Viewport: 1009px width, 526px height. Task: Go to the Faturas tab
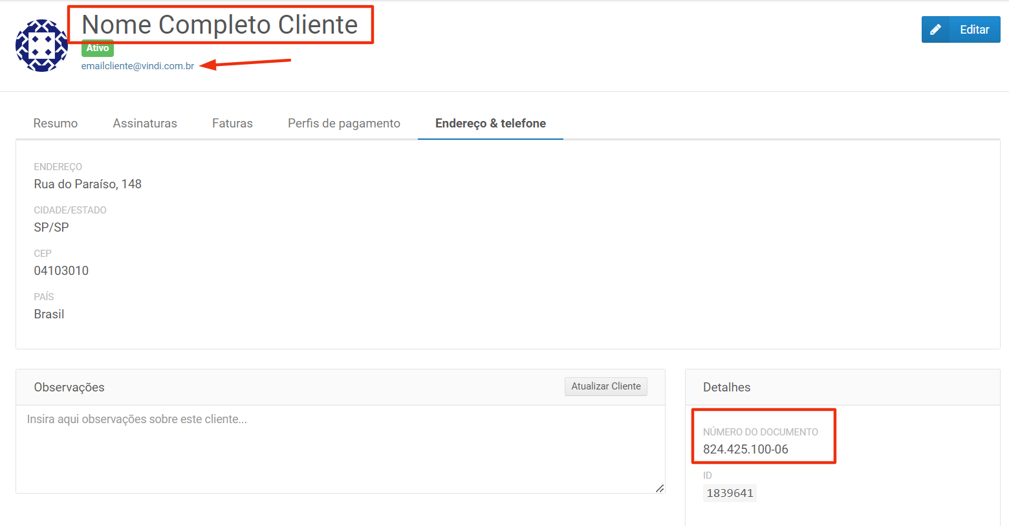[232, 124]
